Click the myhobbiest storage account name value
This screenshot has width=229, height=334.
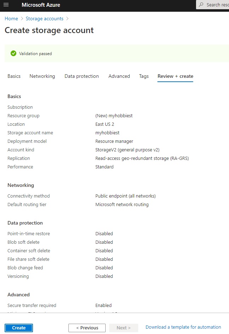coord(107,133)
